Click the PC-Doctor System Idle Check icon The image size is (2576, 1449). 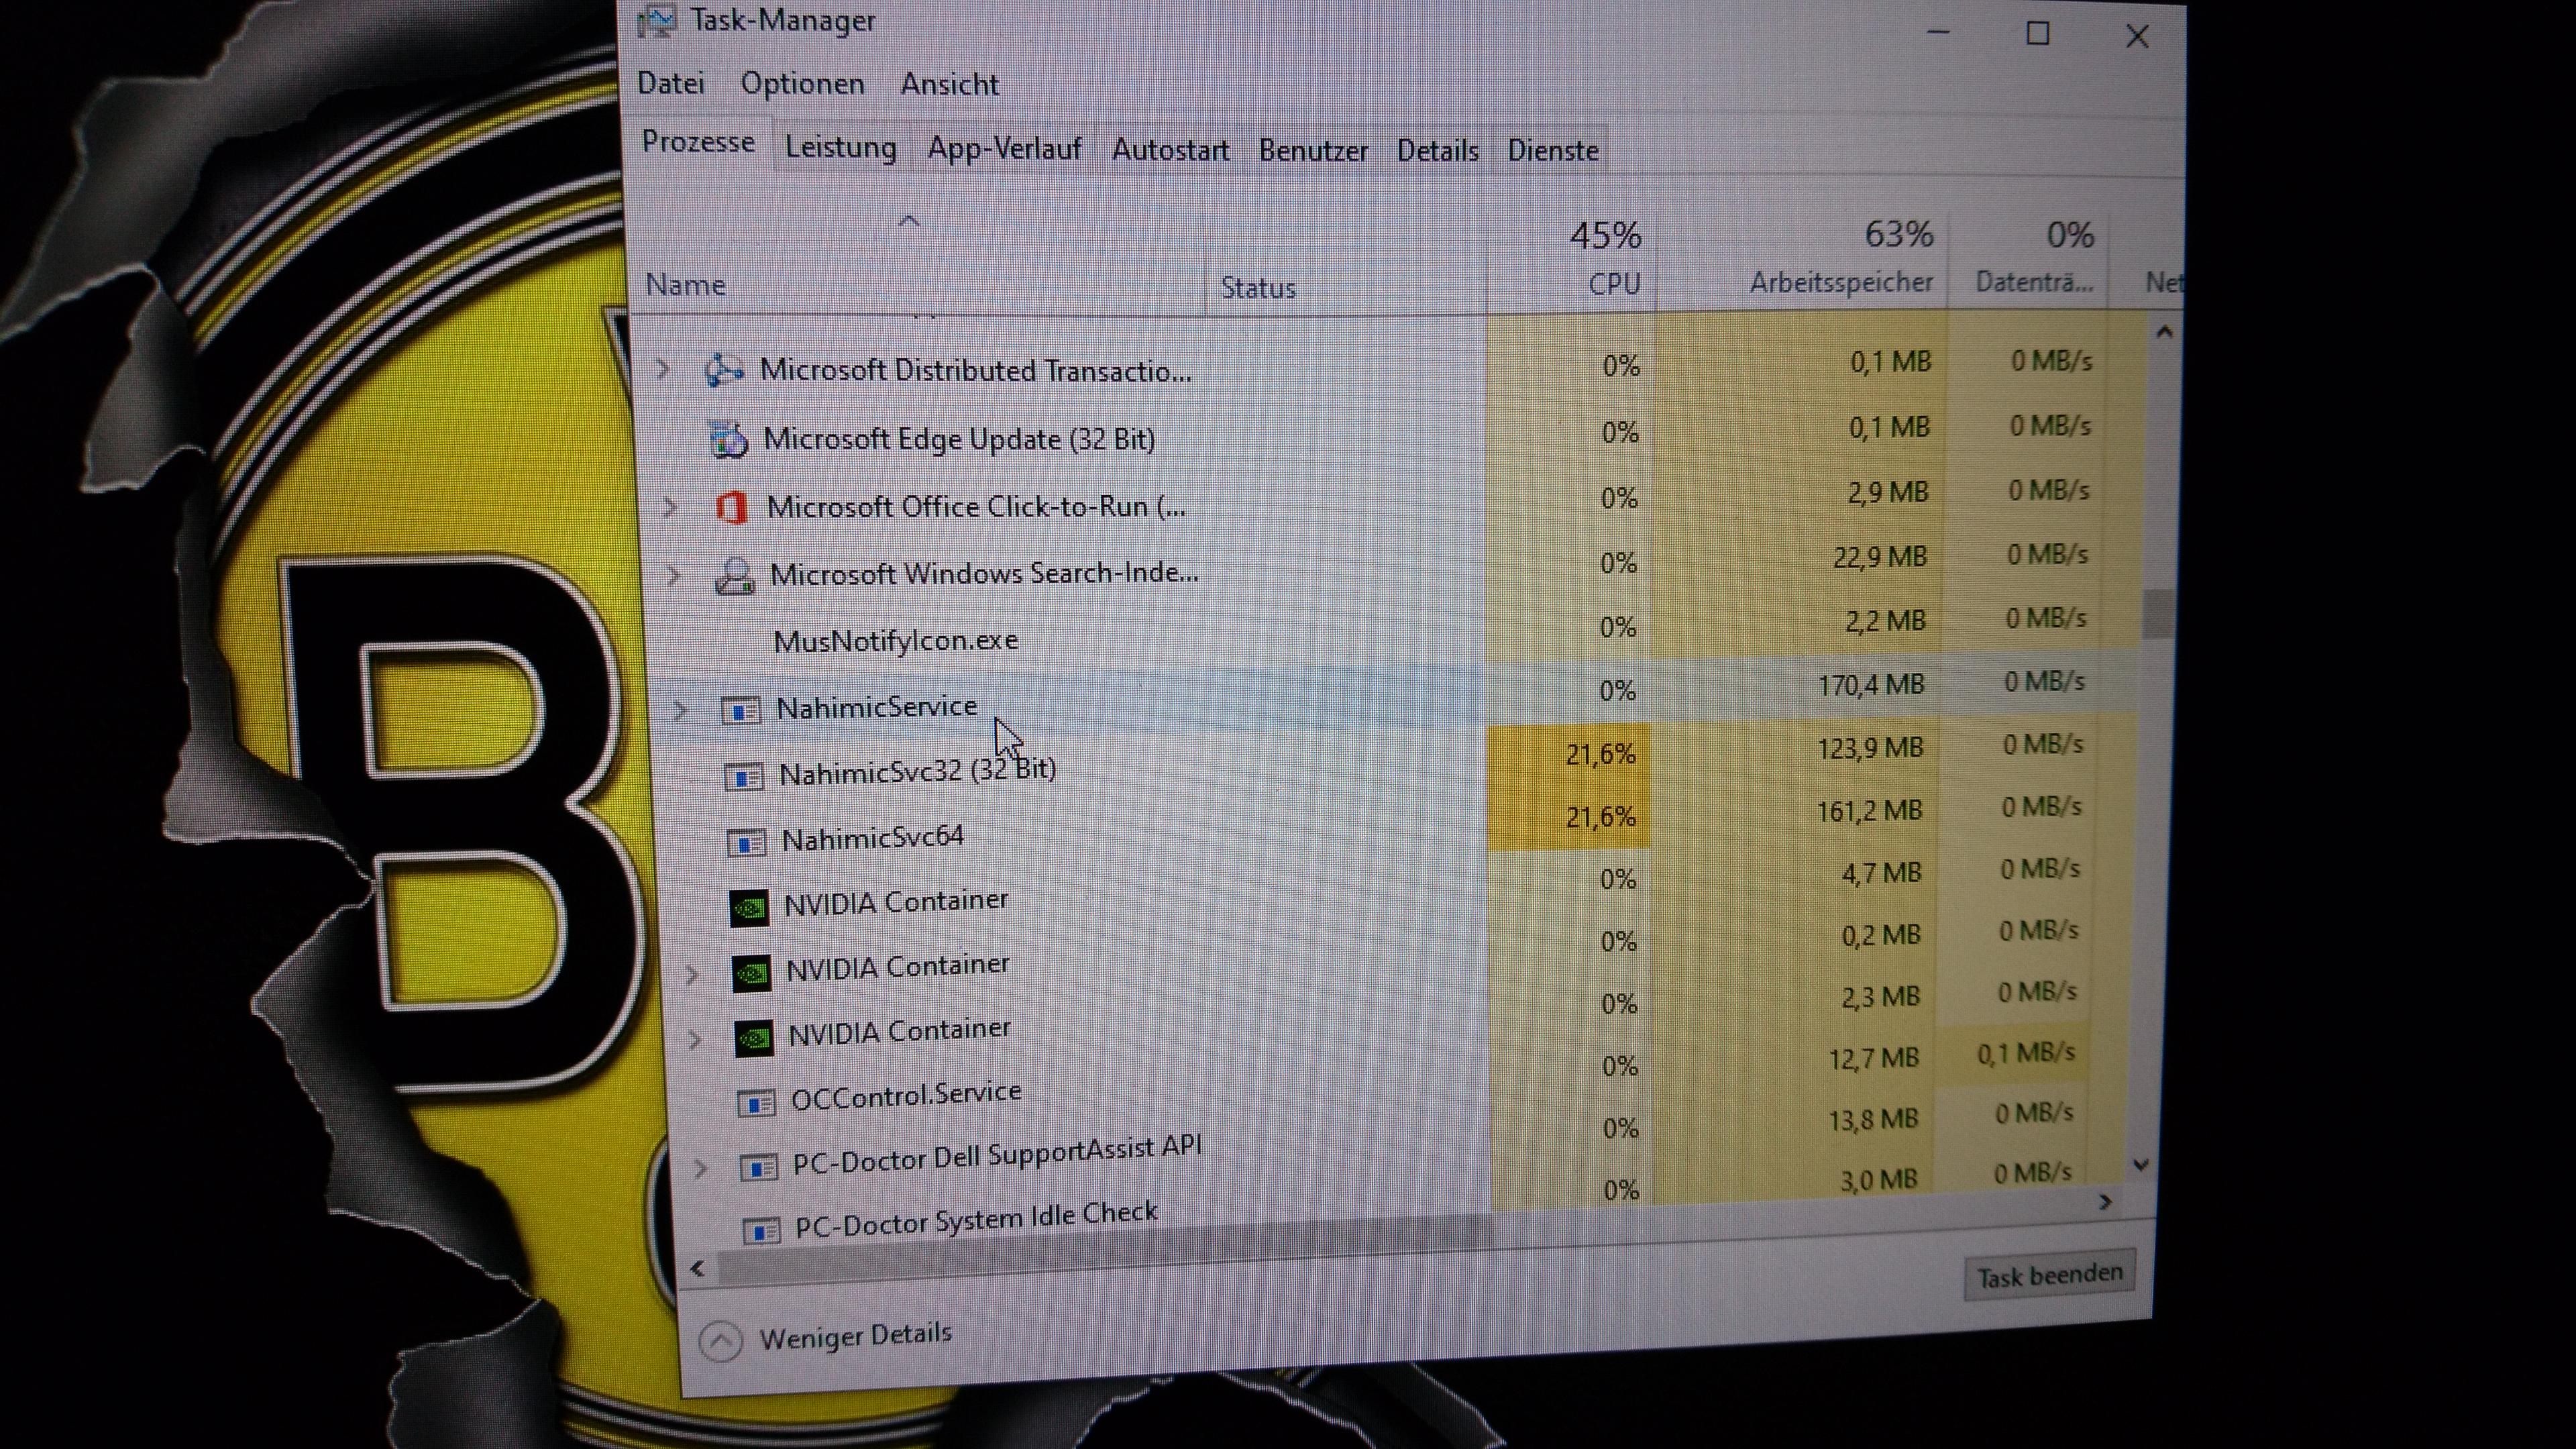pos(762,1230)
